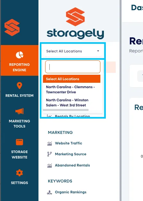
Task: Click the MARKETING TOOLS label
Action: pyautogui.click(x=20, y=124)
